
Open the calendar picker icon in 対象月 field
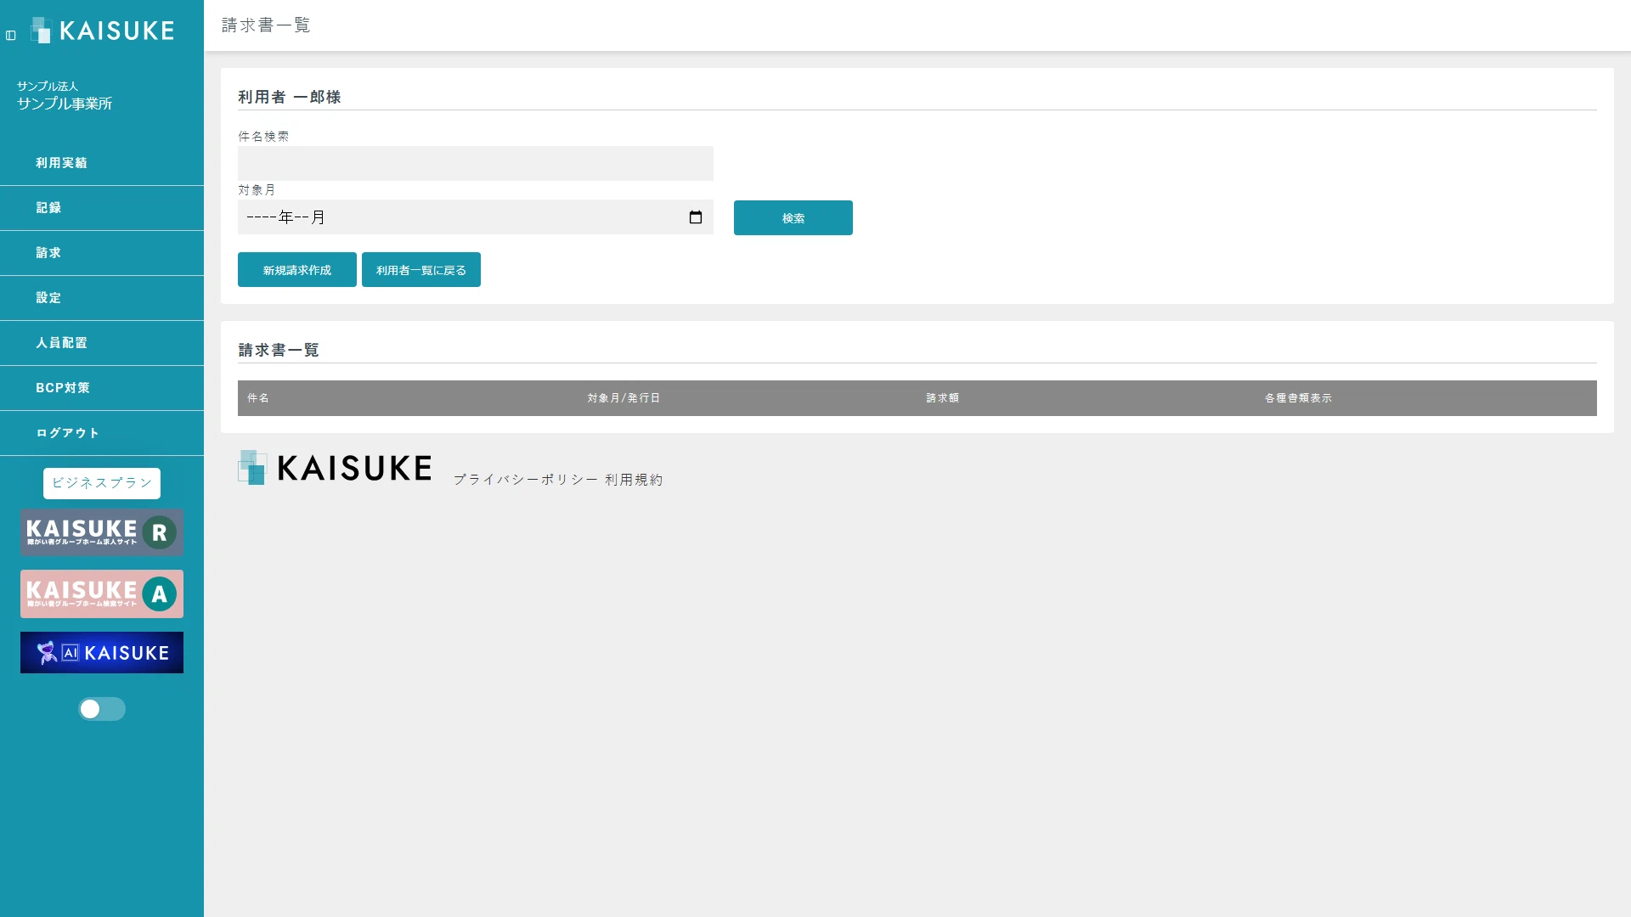pyautogui.click(x=696, y=217)
